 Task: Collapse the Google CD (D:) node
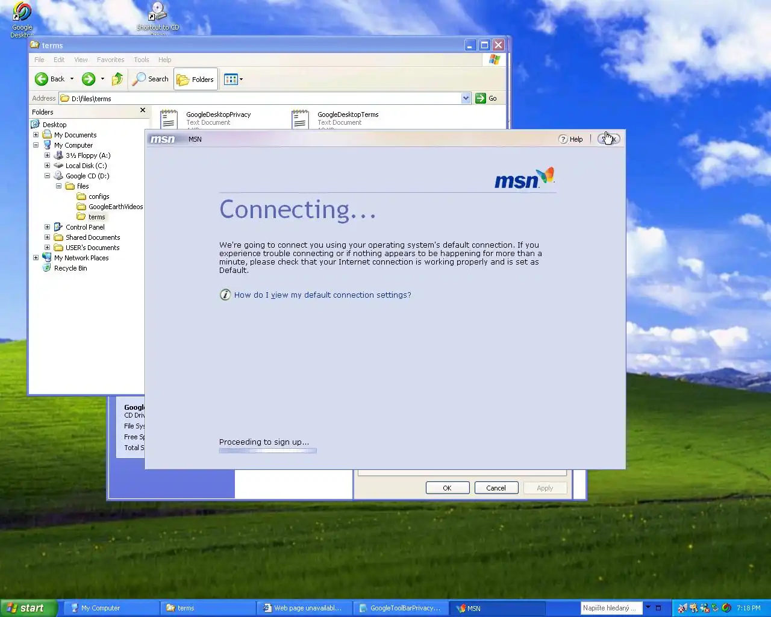point(47,176)
